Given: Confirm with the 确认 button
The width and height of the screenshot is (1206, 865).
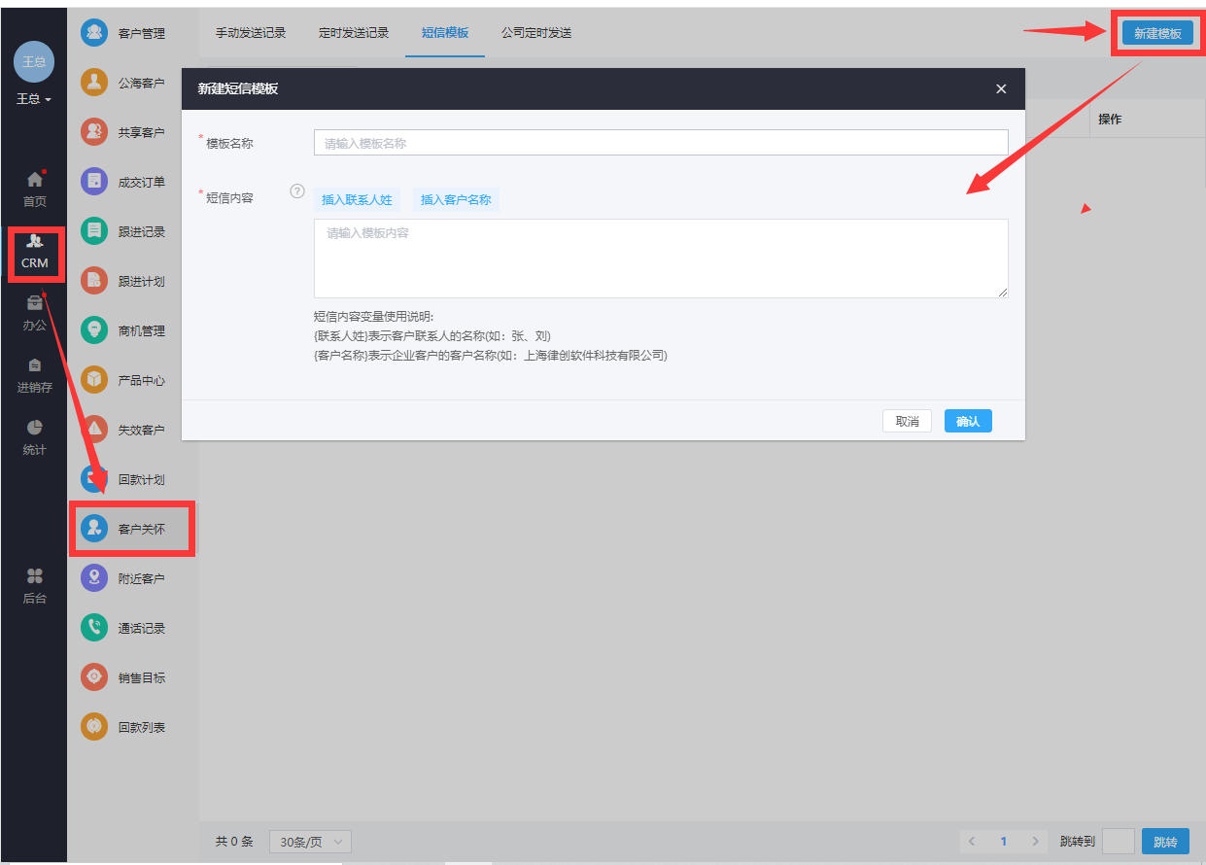Looking at the screenshot, I should [968, 421].
